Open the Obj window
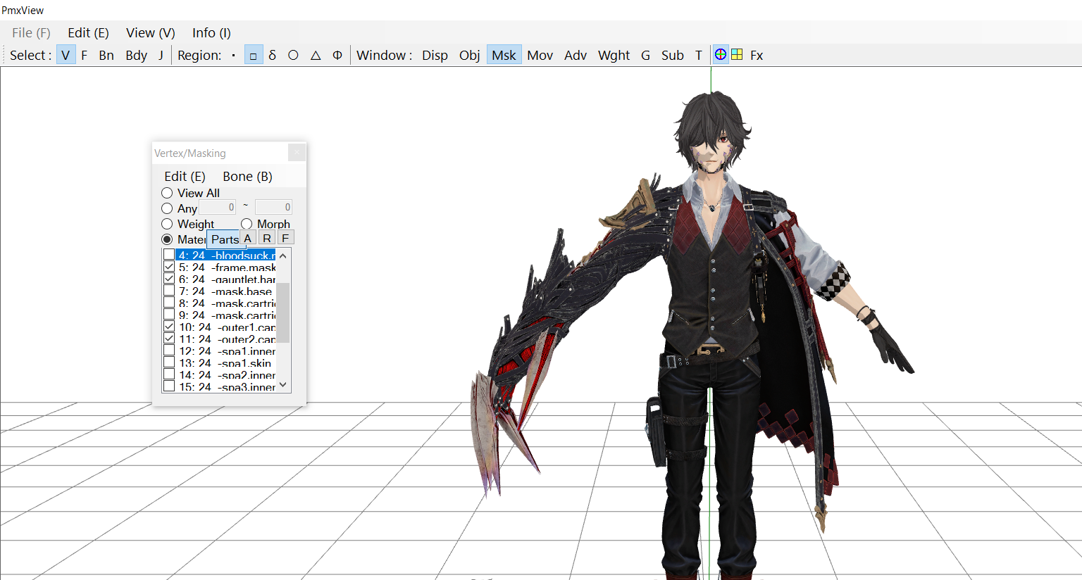 click(470, 56)
